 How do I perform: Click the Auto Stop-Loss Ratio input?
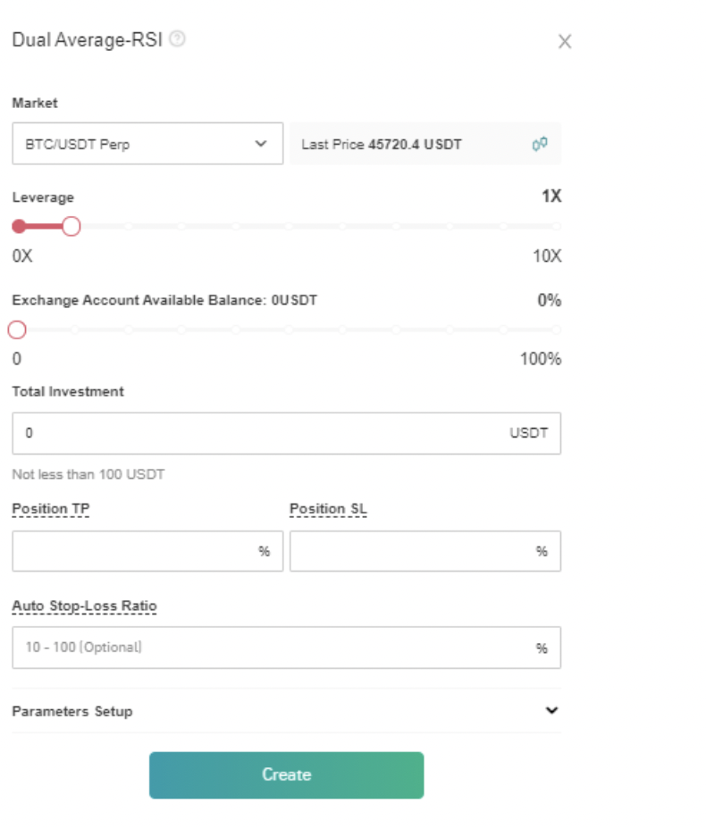[x=268, y=647]
